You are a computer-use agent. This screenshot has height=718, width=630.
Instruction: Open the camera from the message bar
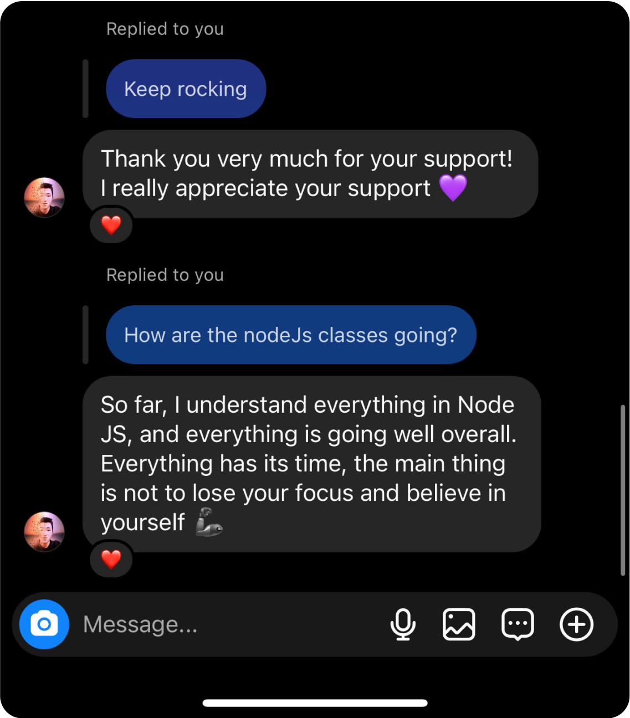tap(44, 624)
